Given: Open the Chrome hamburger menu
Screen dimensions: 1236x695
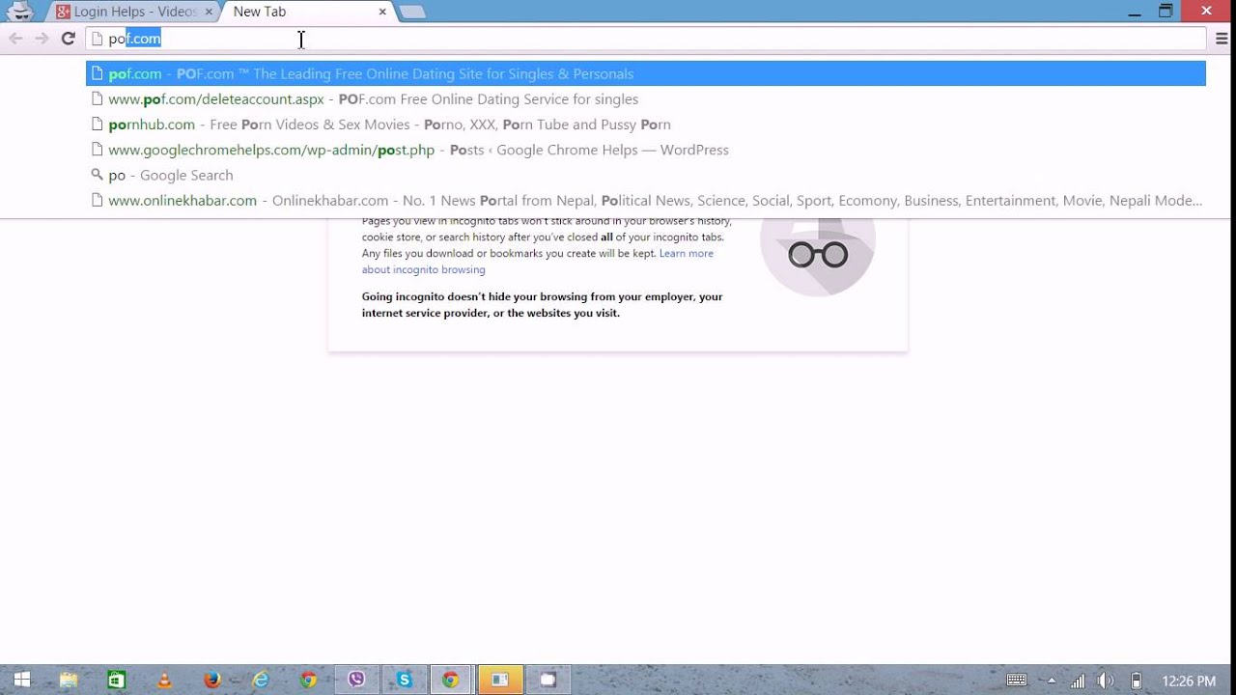Looking at the screenshot, I should [x=1222, y=39].
